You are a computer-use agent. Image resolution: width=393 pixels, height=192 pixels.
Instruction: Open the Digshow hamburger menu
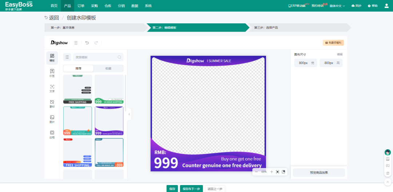click(76, 43)
